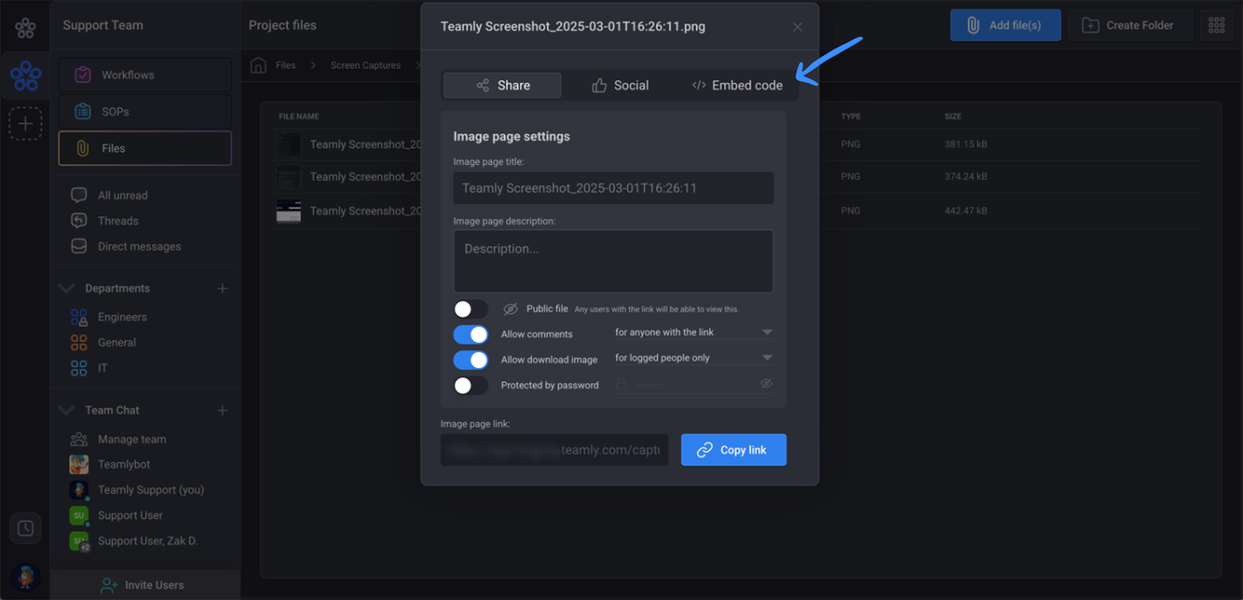Switch to grid view icon
Screen dimensions: 1243x600
(1216, 25)
